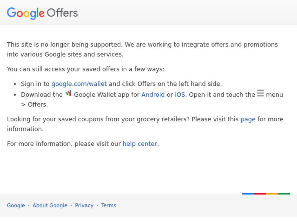Click the Google logo in the header

point(26,13)
